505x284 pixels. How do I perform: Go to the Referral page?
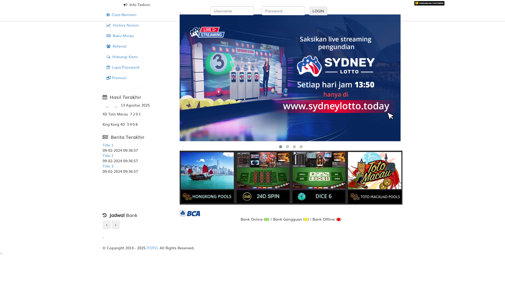click(x=116, y=46)
